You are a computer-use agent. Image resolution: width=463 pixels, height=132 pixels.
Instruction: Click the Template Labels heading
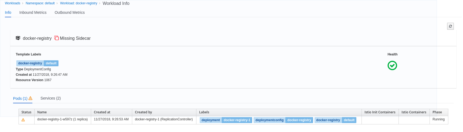[x=28, y=54]
